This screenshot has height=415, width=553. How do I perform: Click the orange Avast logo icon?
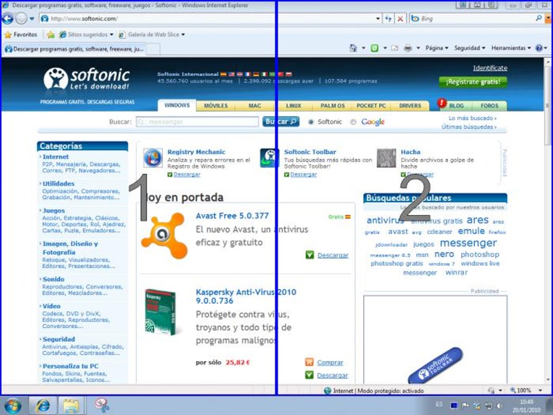164,235
